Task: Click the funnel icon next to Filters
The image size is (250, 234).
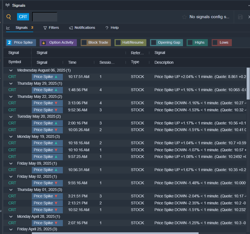Action: (45, 28)
